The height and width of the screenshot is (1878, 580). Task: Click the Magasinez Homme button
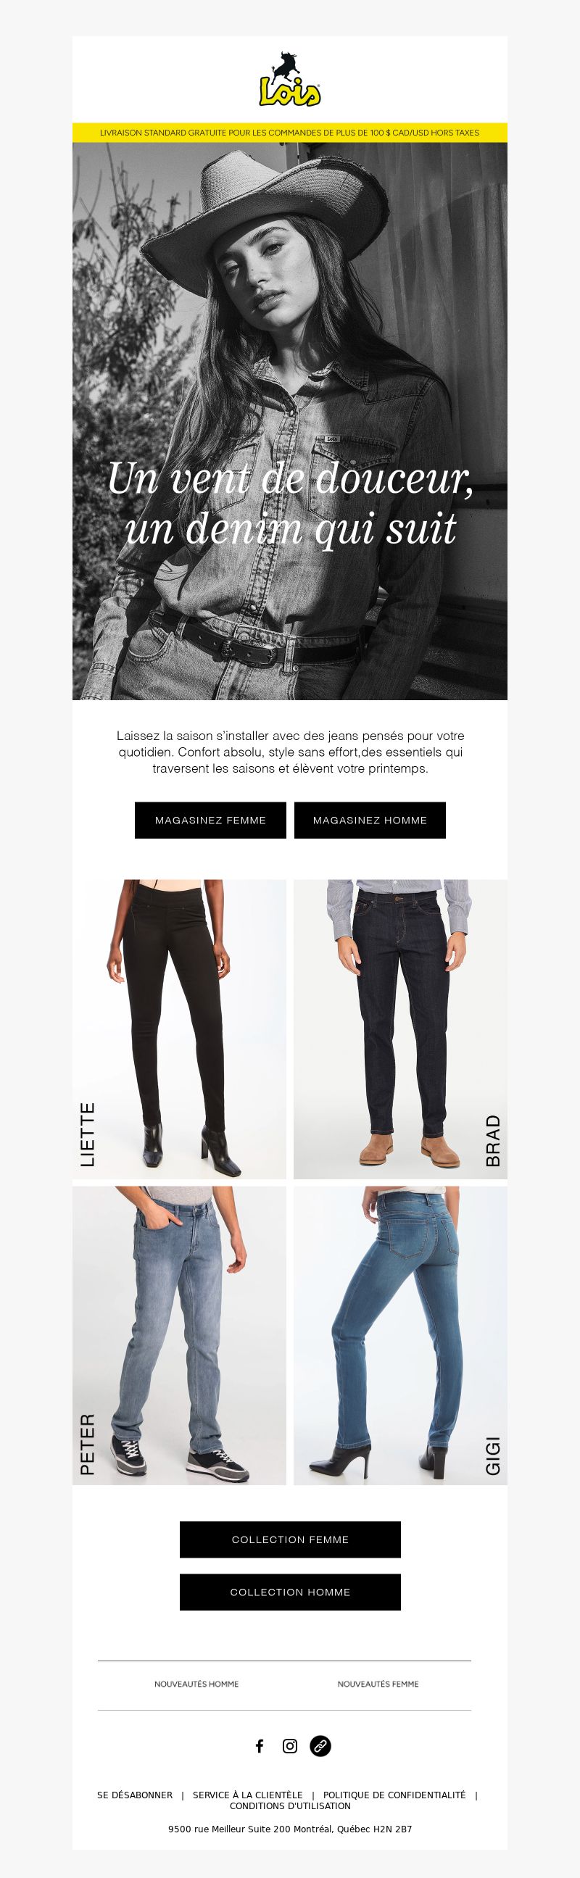370,820
